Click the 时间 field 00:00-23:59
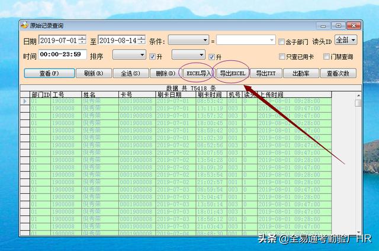This screenshot has height=251, width=379. pyautogui.click(x=63, y=54)
